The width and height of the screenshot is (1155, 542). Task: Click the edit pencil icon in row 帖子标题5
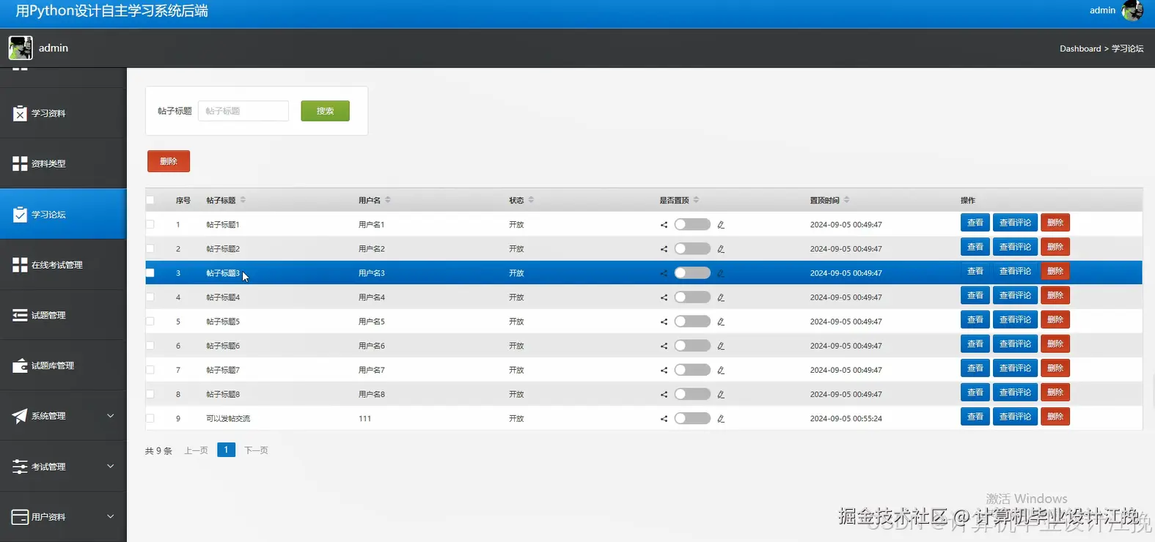click(x=721, y=322)
